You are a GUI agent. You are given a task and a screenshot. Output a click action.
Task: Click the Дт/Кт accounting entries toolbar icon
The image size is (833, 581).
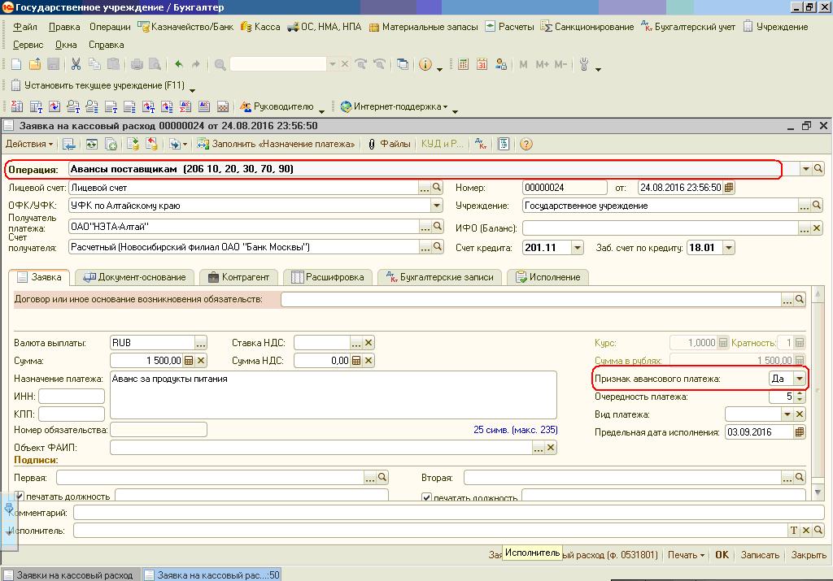[x=482, y=144]
